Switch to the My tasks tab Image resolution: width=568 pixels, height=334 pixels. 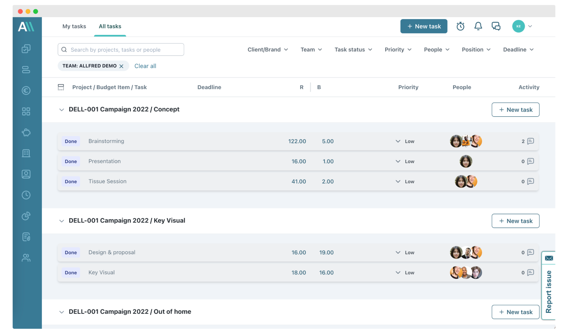pyautogui.click(x=74, y=26)
